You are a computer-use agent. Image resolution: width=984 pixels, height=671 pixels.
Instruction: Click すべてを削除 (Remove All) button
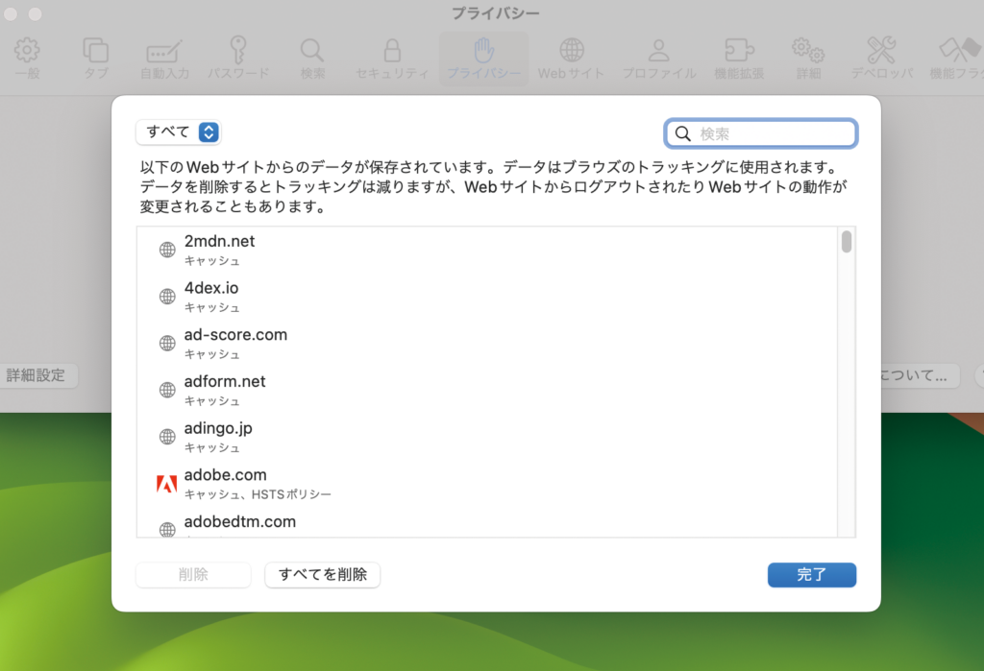pos(323,574)
